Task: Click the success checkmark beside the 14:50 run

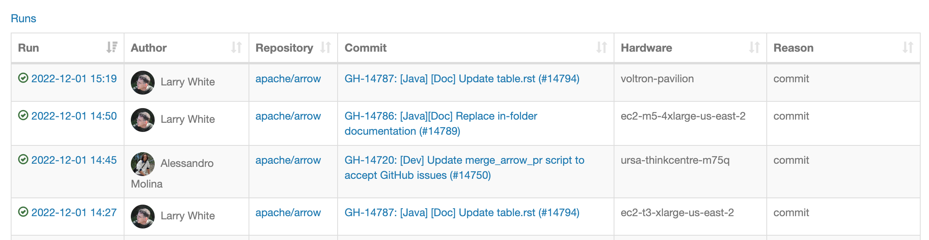Action: (x=23, y=116)
